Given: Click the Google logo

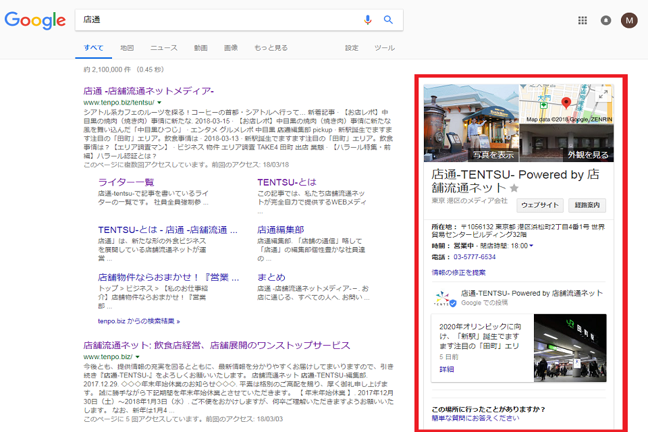Looking at the screenshot, I should 35,20.
